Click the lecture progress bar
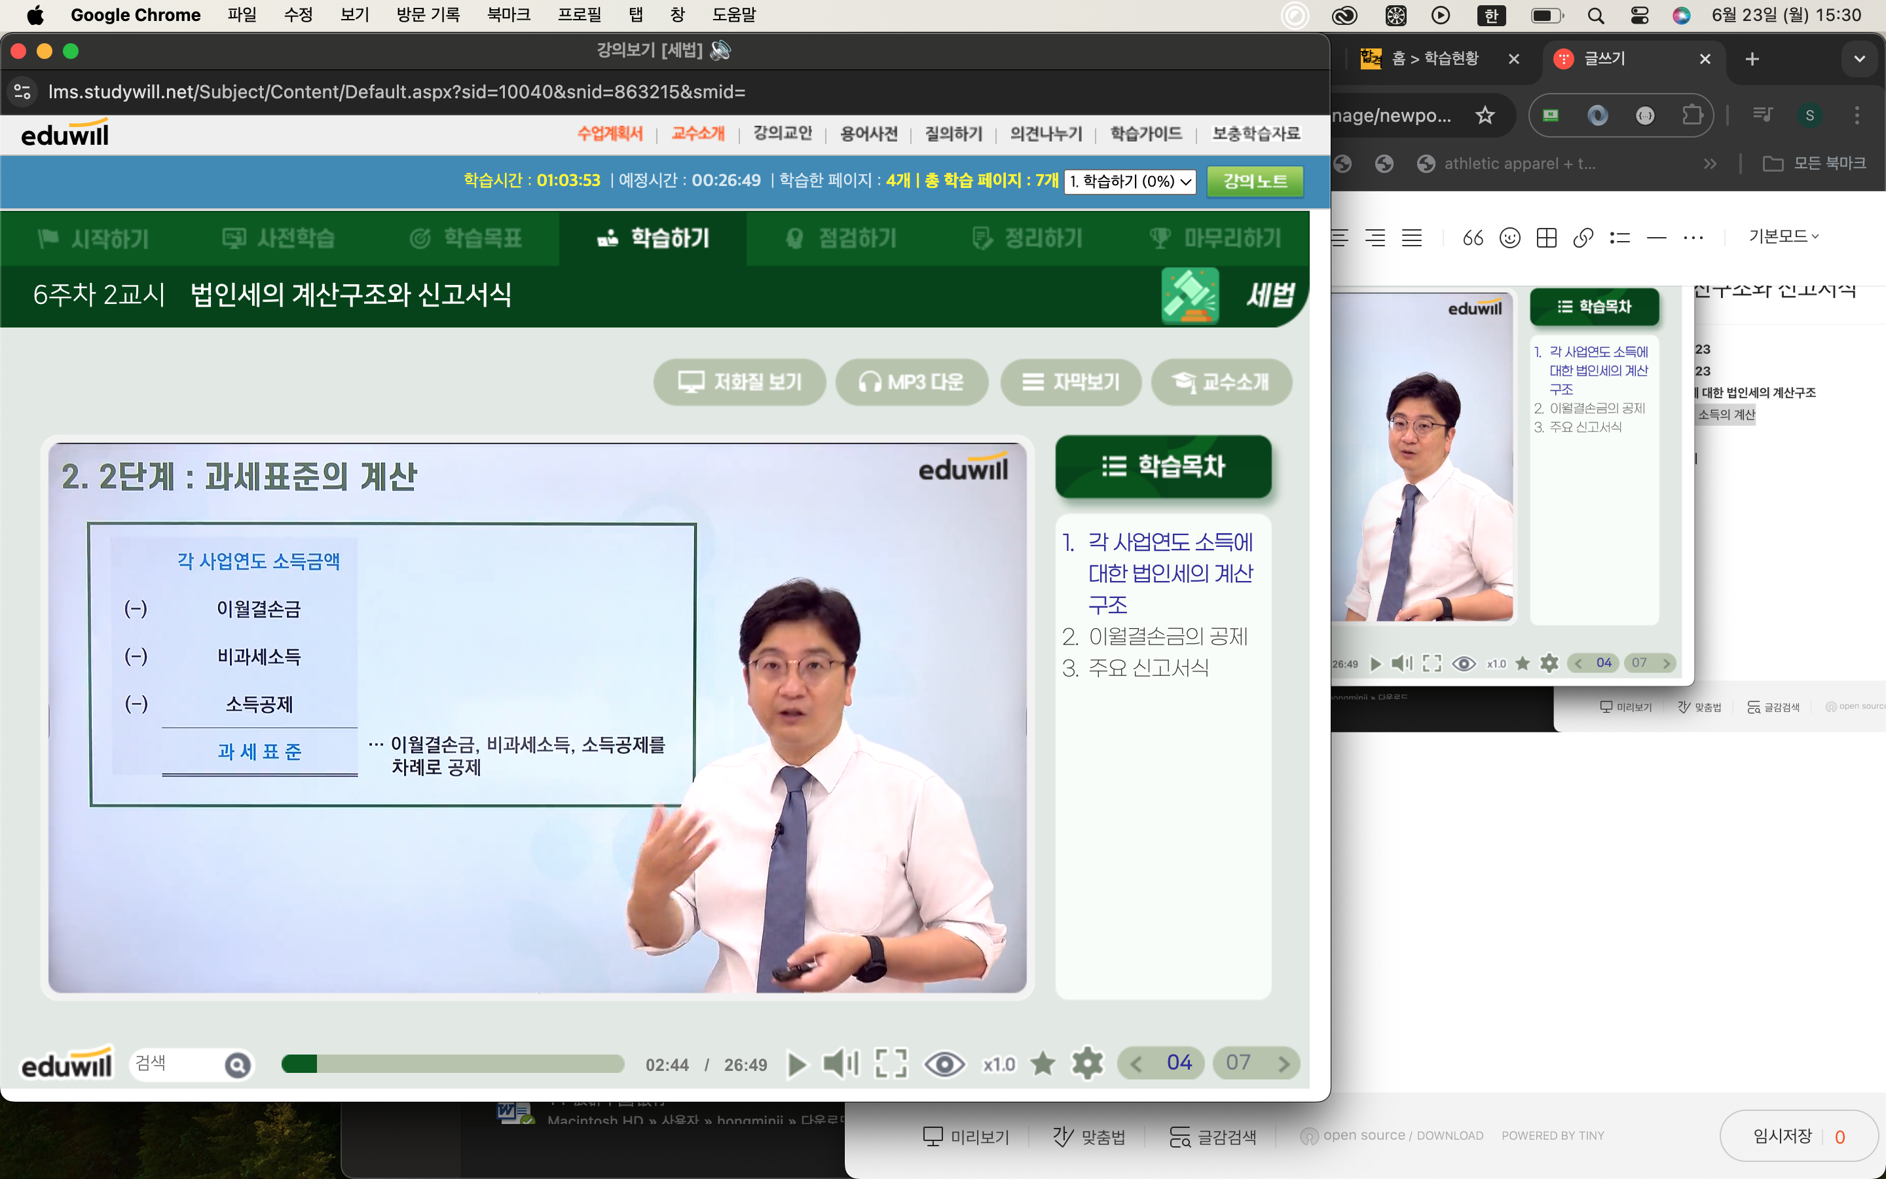Screen dimensions: 1886x1179 click(452, 1064)
